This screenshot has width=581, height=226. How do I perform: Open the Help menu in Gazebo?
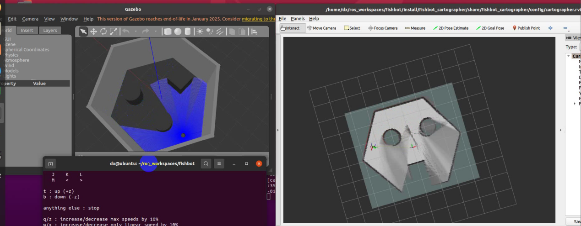click(88, 19)
